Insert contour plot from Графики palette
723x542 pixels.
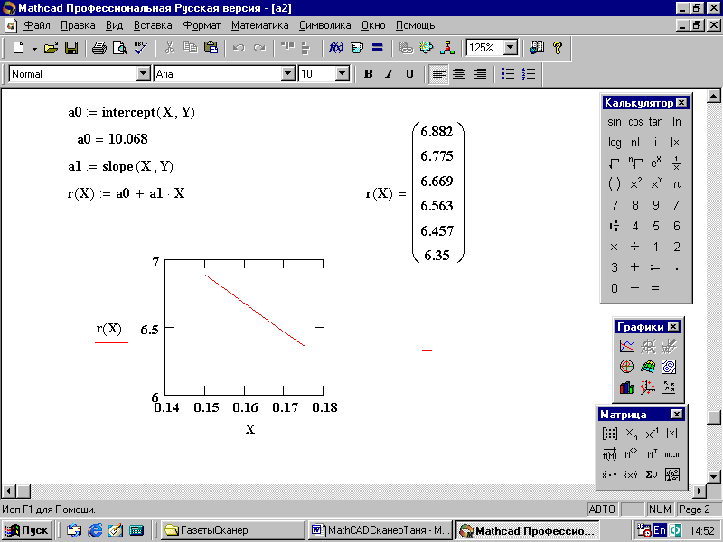(669, 367)
